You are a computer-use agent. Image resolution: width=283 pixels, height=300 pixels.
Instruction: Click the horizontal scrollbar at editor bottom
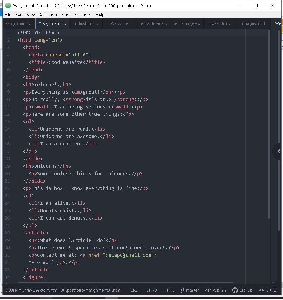126,283
